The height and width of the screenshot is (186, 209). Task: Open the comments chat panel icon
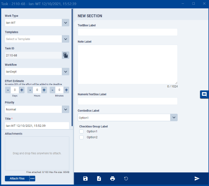click(204, 94)
